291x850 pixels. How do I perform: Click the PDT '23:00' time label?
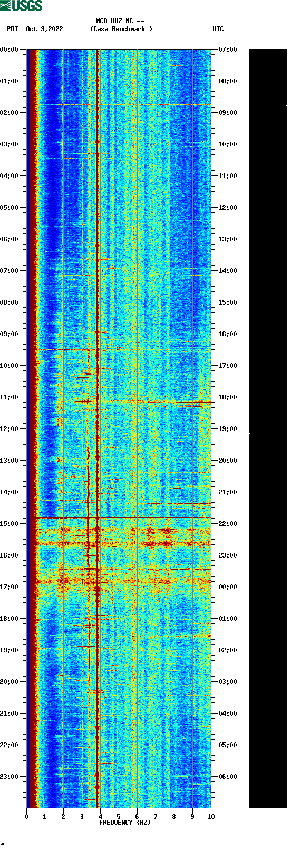click(x=9, y=777)
